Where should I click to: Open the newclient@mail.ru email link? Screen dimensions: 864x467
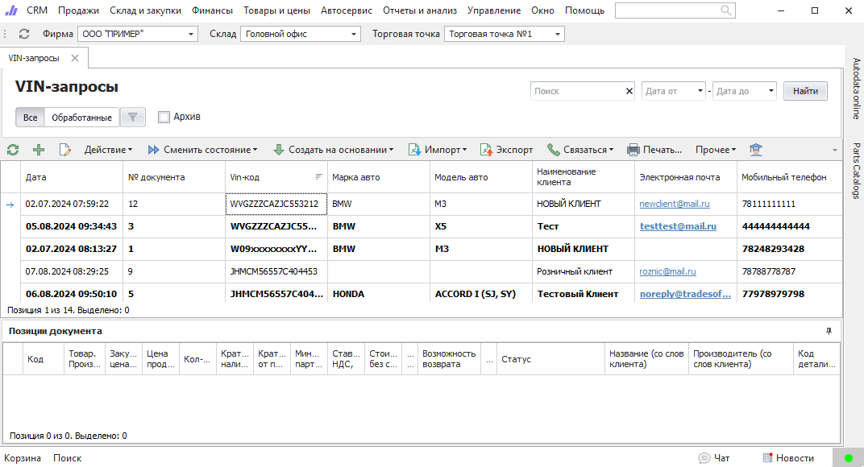(674, 205)
